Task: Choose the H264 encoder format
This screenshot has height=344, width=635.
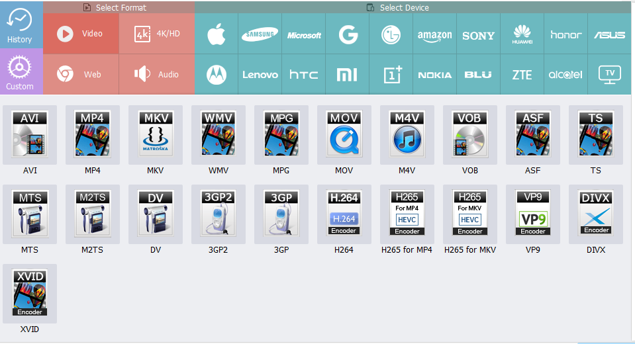Action: coord(344,214)
